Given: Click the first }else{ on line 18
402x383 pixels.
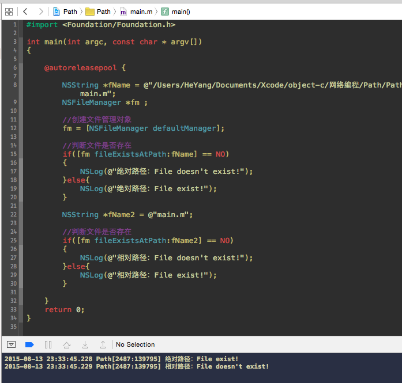Looking at the screenshot, I should [x=76, y=180].
